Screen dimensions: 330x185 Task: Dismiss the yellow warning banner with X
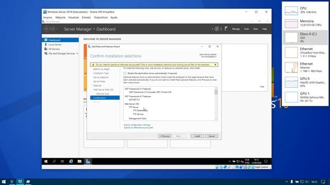[216, 65]
